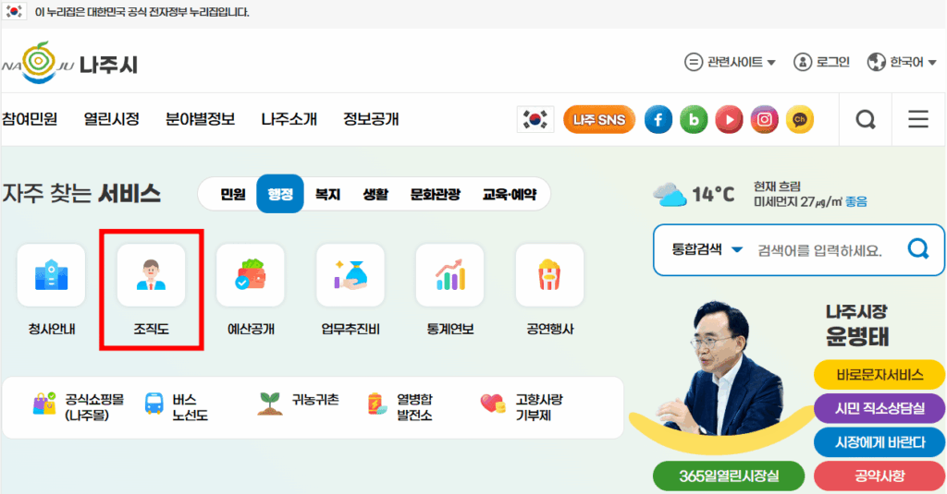Viewport: 947px width, 494px height.
Task: Open the 청사안내 building icon
Action: (x=52, y=275)
